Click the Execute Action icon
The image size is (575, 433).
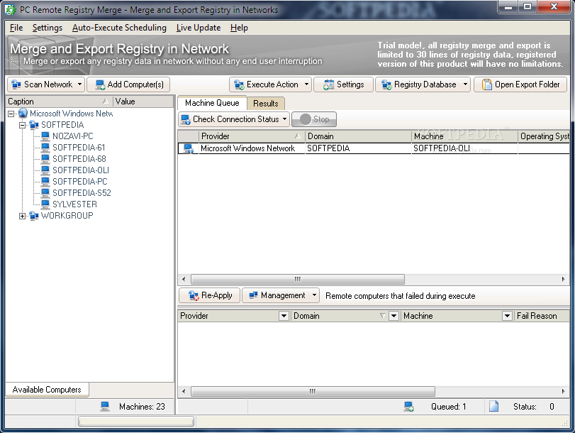239,85
